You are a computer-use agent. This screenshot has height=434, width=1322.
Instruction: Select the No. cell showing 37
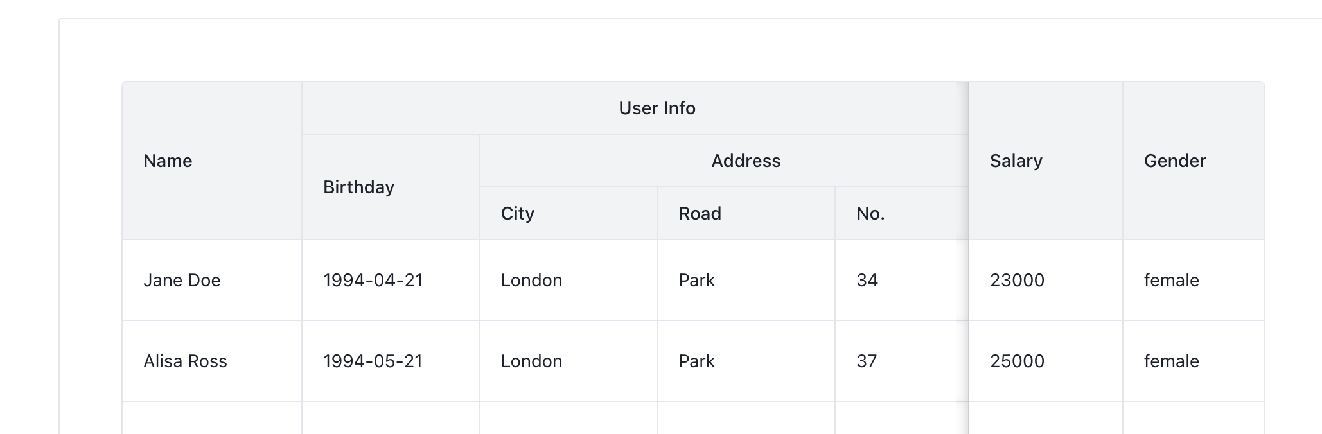pyautogui.click(x=902, y=361)
